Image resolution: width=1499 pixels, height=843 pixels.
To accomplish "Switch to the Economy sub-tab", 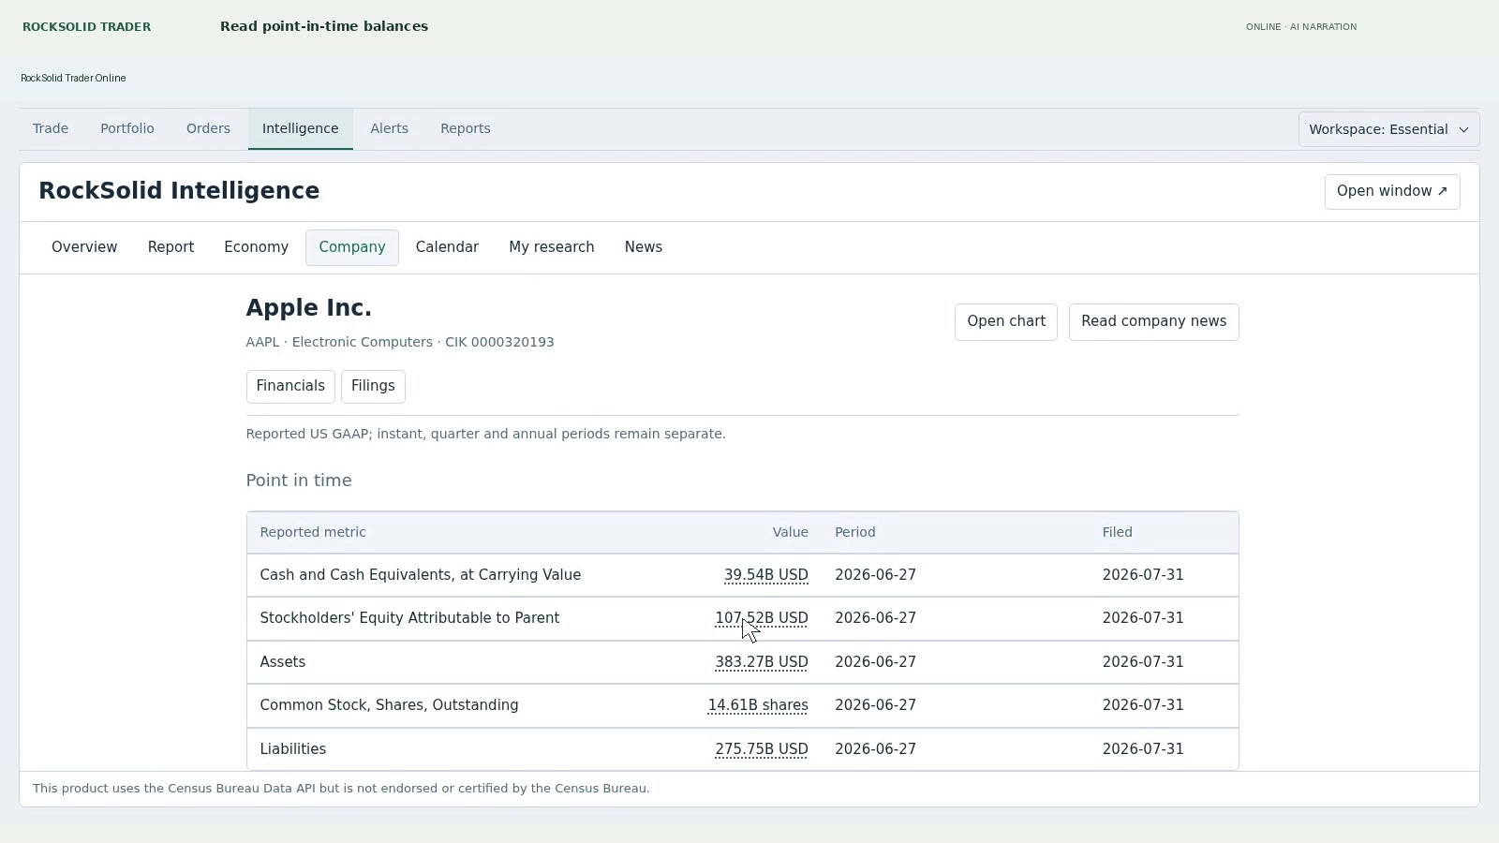I will (x=256, y=247).
